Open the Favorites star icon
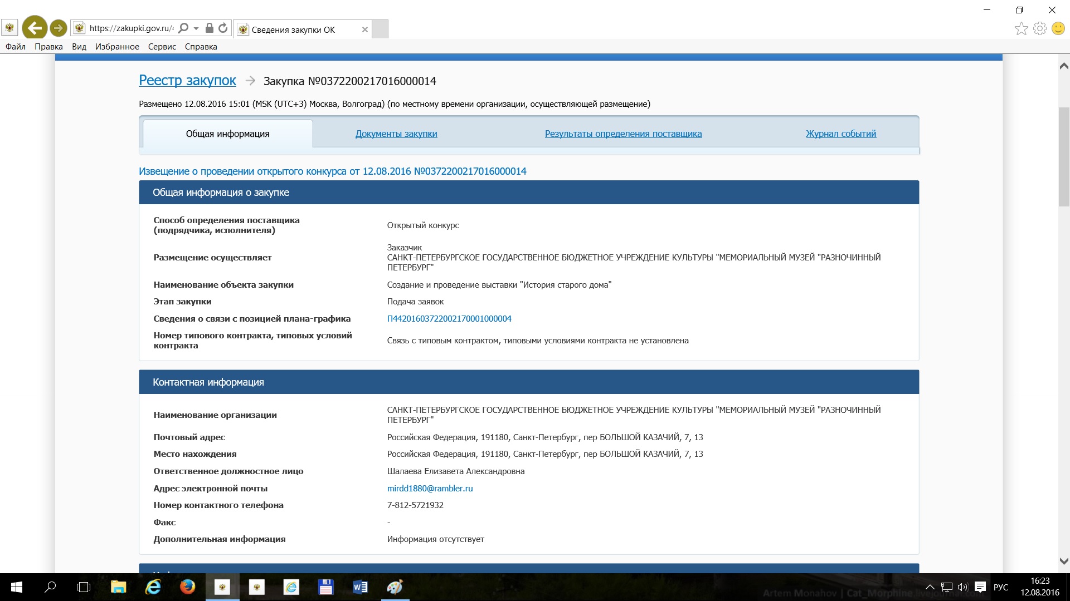Viewport: 1070px width, 601px height. point(1021,28)
